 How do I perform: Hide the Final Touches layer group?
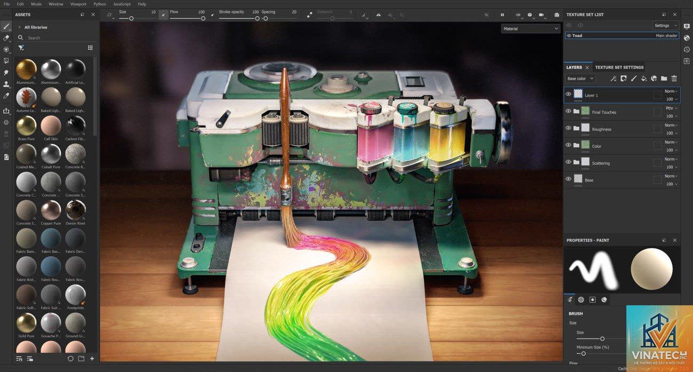click(568, 111)
